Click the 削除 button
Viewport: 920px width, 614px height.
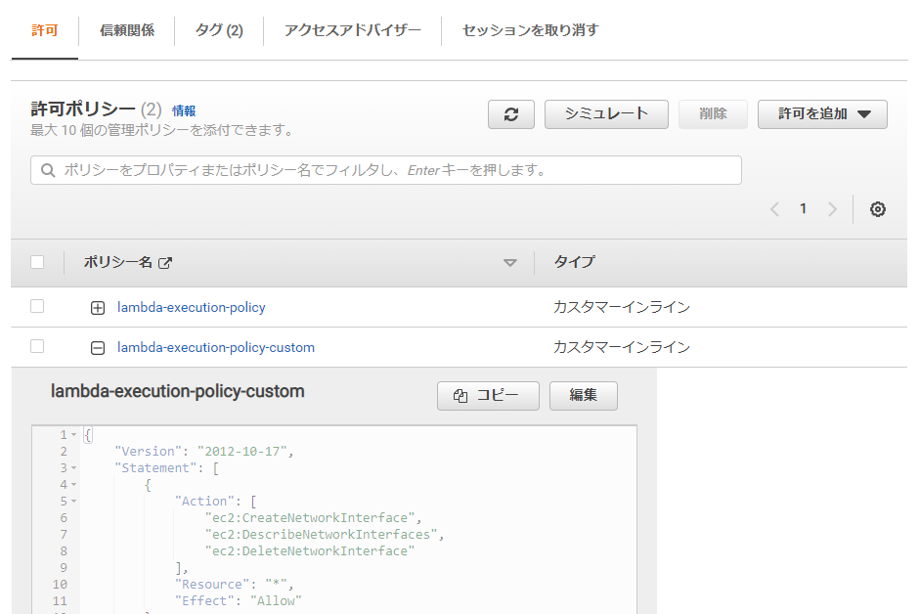coord(713,114)
